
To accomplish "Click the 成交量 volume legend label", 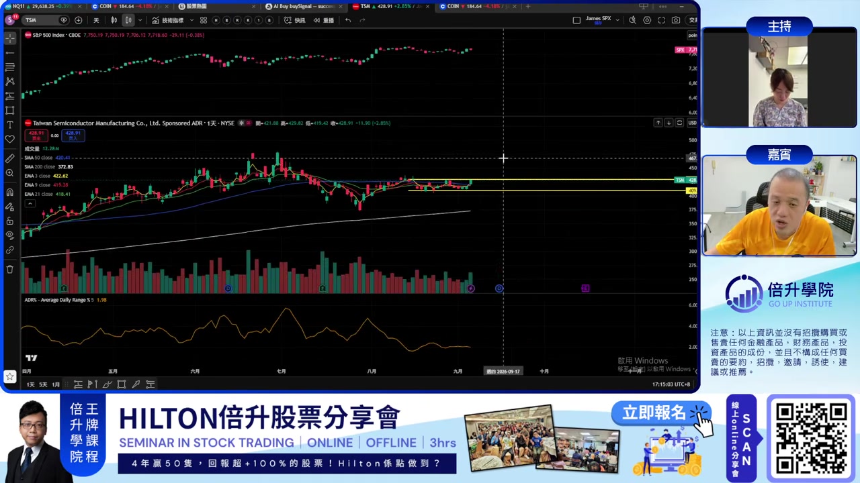I will pyautogui.click(x=32, y=148).
